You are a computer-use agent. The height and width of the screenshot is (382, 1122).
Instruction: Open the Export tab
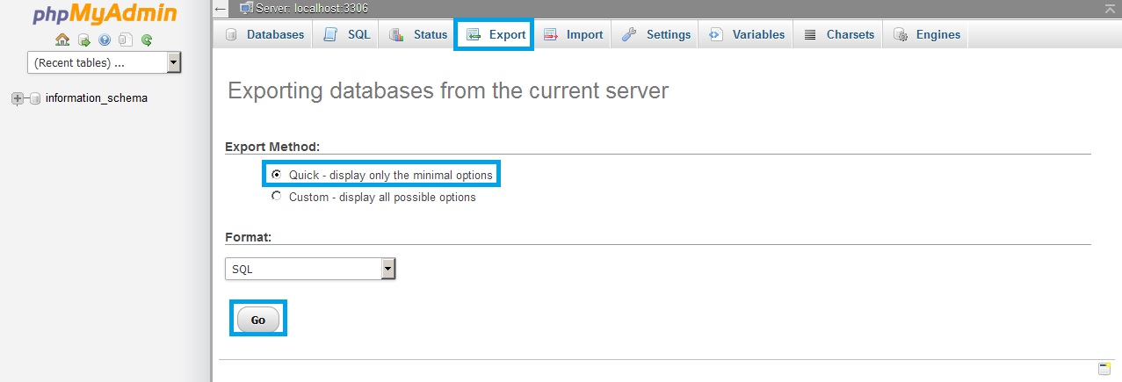pos(495,35)
